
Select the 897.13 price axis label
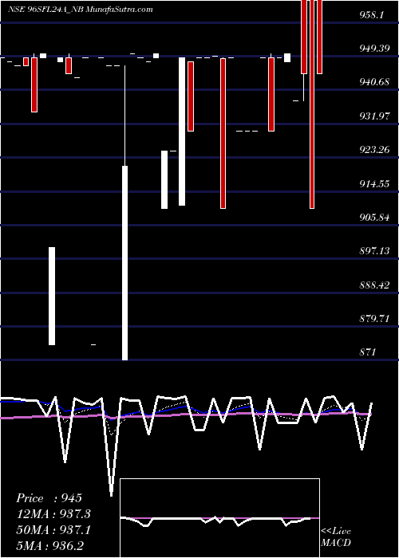(374, 251)
